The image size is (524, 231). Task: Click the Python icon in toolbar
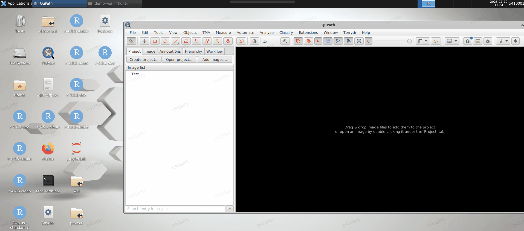click(x=516, y=41)
